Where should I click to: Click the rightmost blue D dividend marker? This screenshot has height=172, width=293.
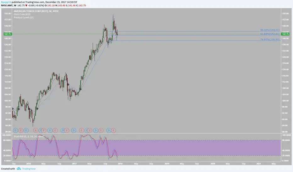tap(109, 130)
